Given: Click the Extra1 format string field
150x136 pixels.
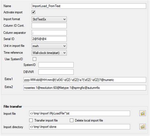Looking at the screenshot, I should (85, 80).
